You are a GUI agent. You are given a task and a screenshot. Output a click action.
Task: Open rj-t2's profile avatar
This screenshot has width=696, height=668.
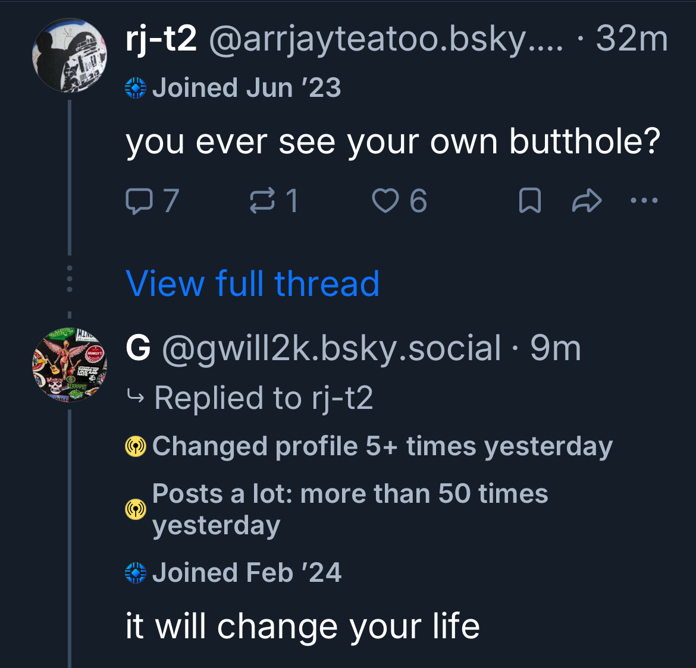point(70,55)
